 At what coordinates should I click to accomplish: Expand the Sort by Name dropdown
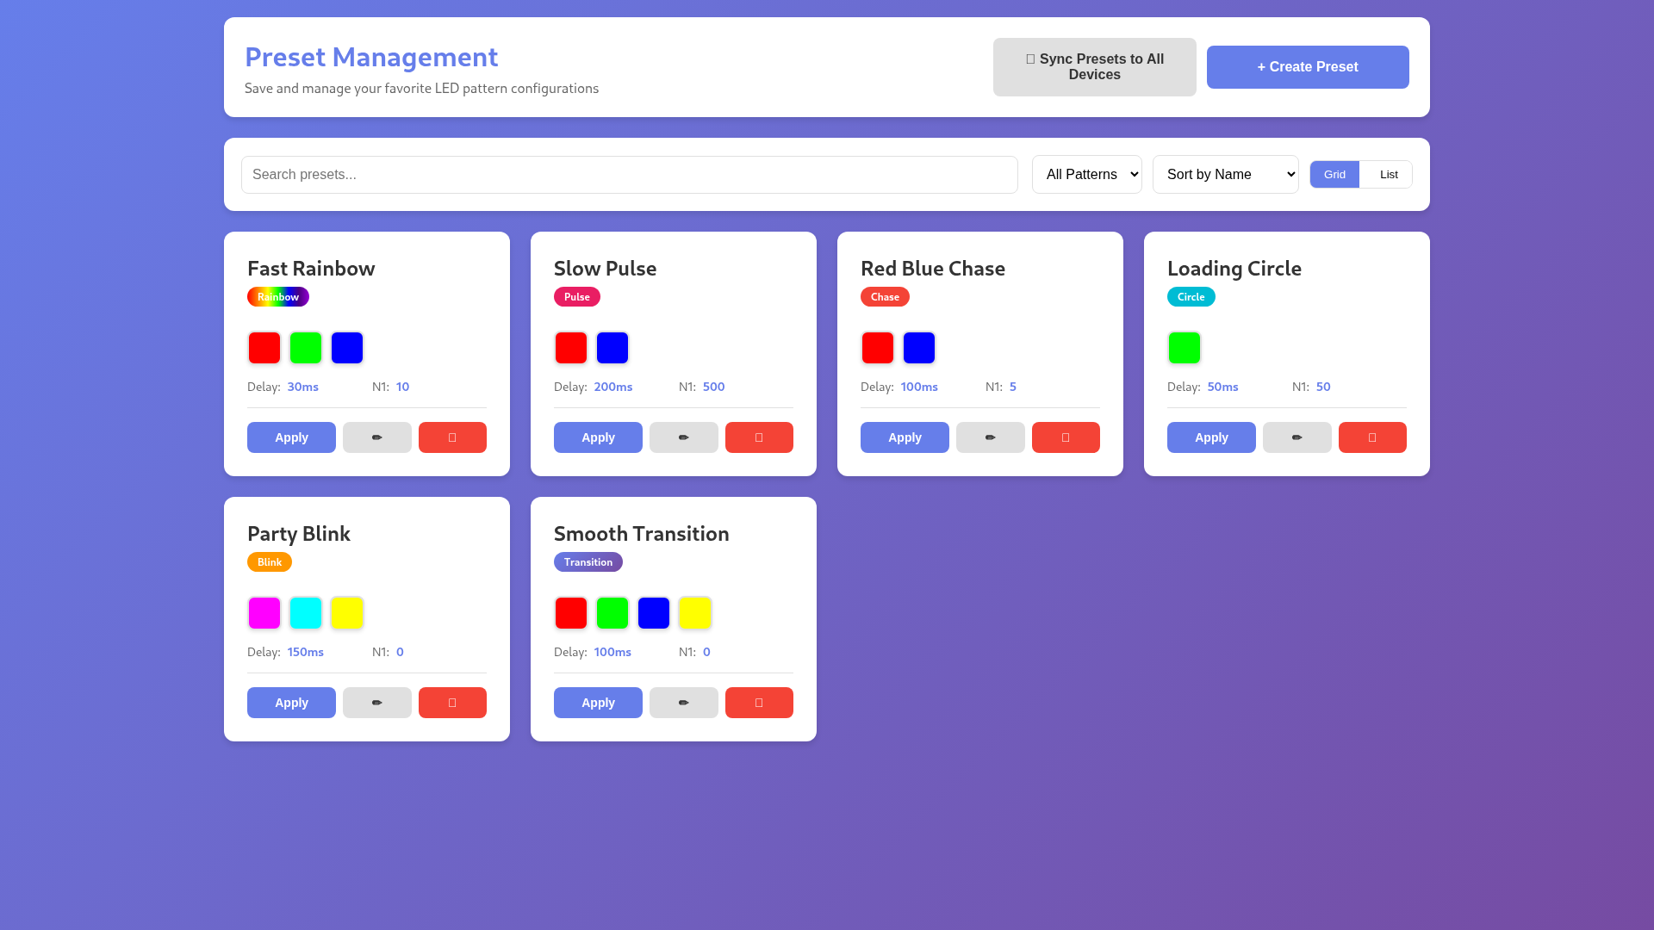(x=1225, y=174)
